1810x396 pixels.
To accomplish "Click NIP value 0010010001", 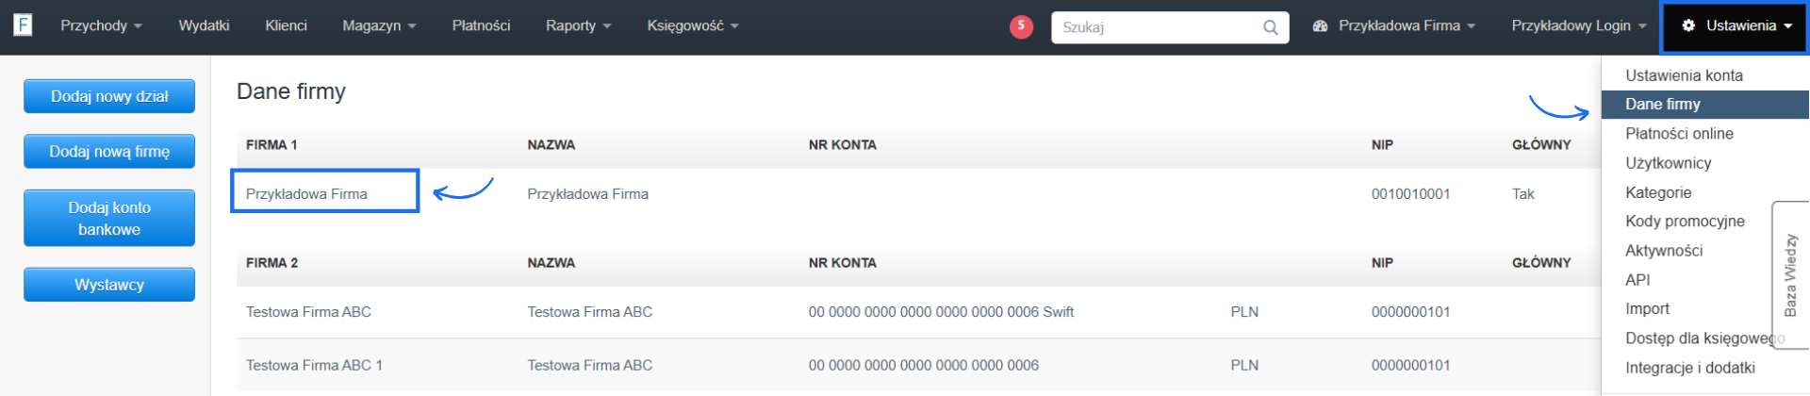I will point(1410,194).
